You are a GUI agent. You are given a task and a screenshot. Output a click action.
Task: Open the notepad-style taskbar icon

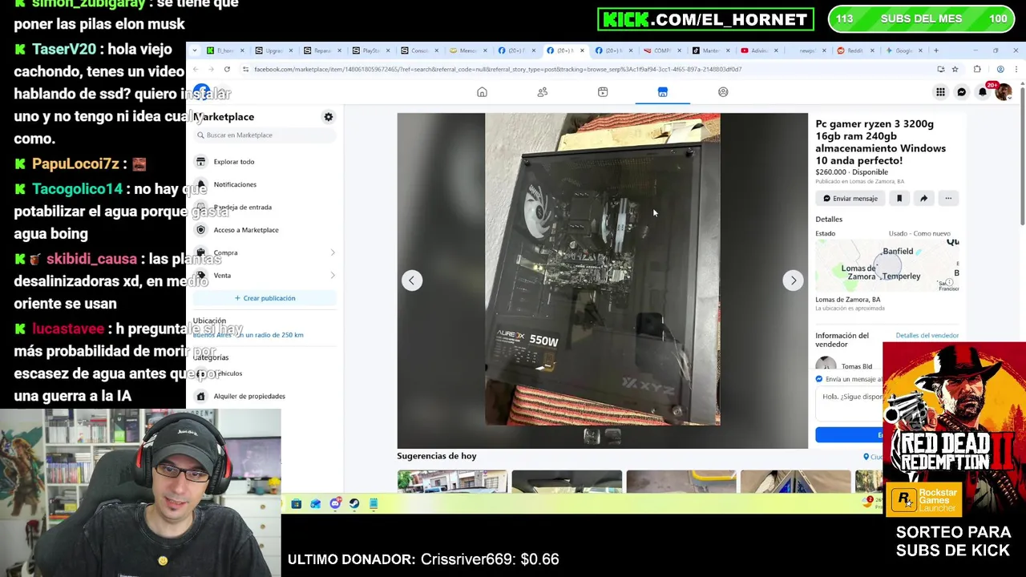pyautogui.click(x=374, y=504)
